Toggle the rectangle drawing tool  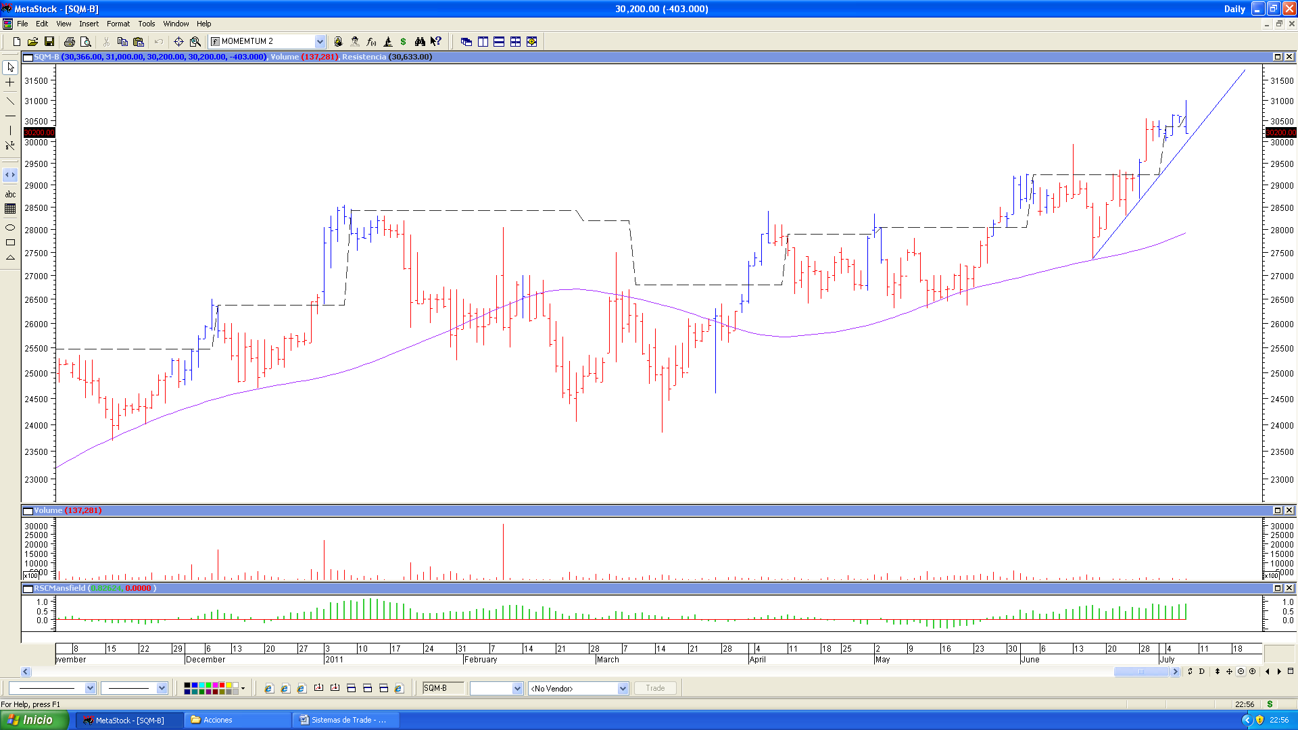coord(10,243)
